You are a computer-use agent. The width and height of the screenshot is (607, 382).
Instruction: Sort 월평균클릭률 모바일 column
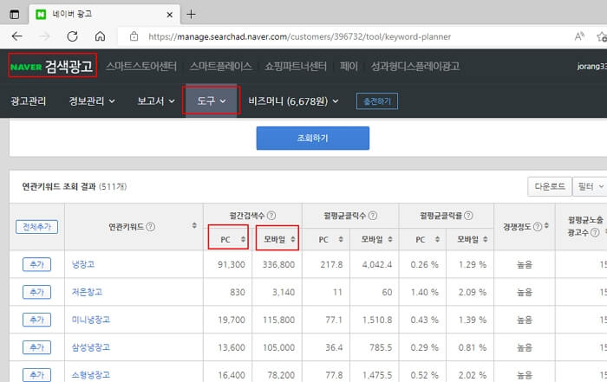pyautogui.click(x=486, y=239)
